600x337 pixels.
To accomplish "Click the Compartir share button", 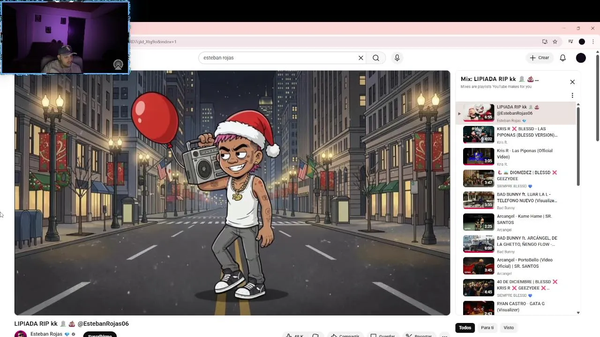I will (x=345, y=335).
